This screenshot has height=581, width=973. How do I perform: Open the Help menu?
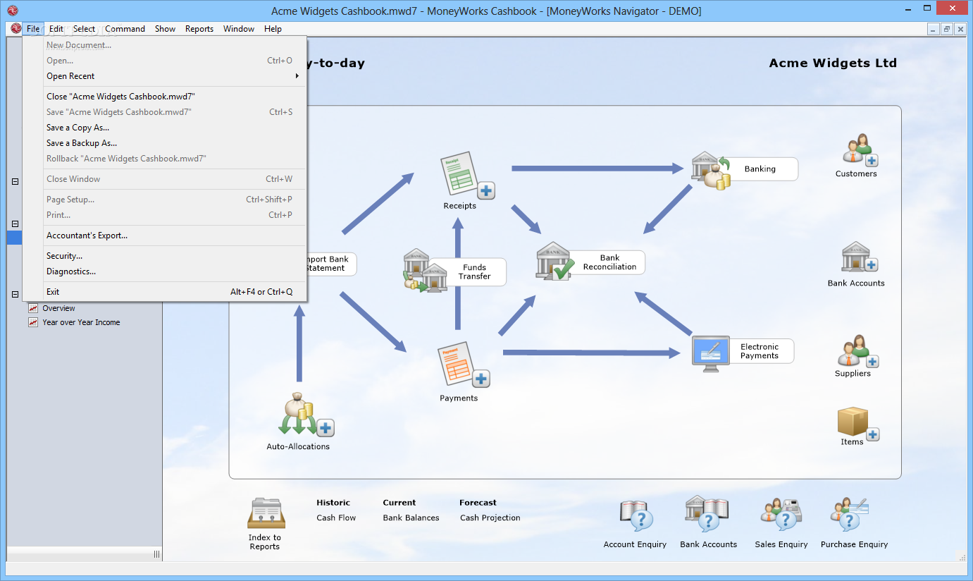(x=273, y=29)
